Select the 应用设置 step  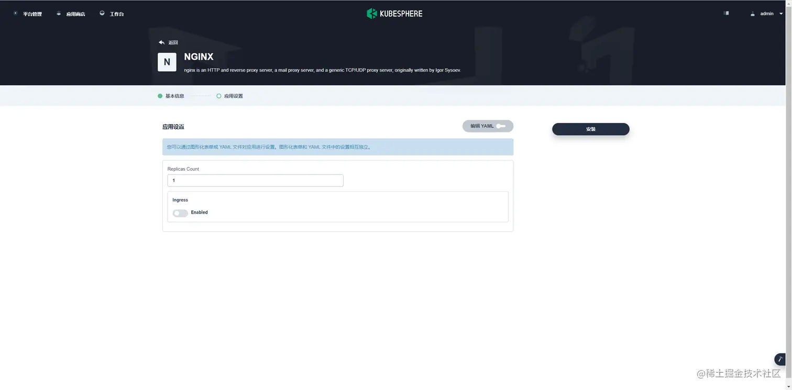point(229,96)
